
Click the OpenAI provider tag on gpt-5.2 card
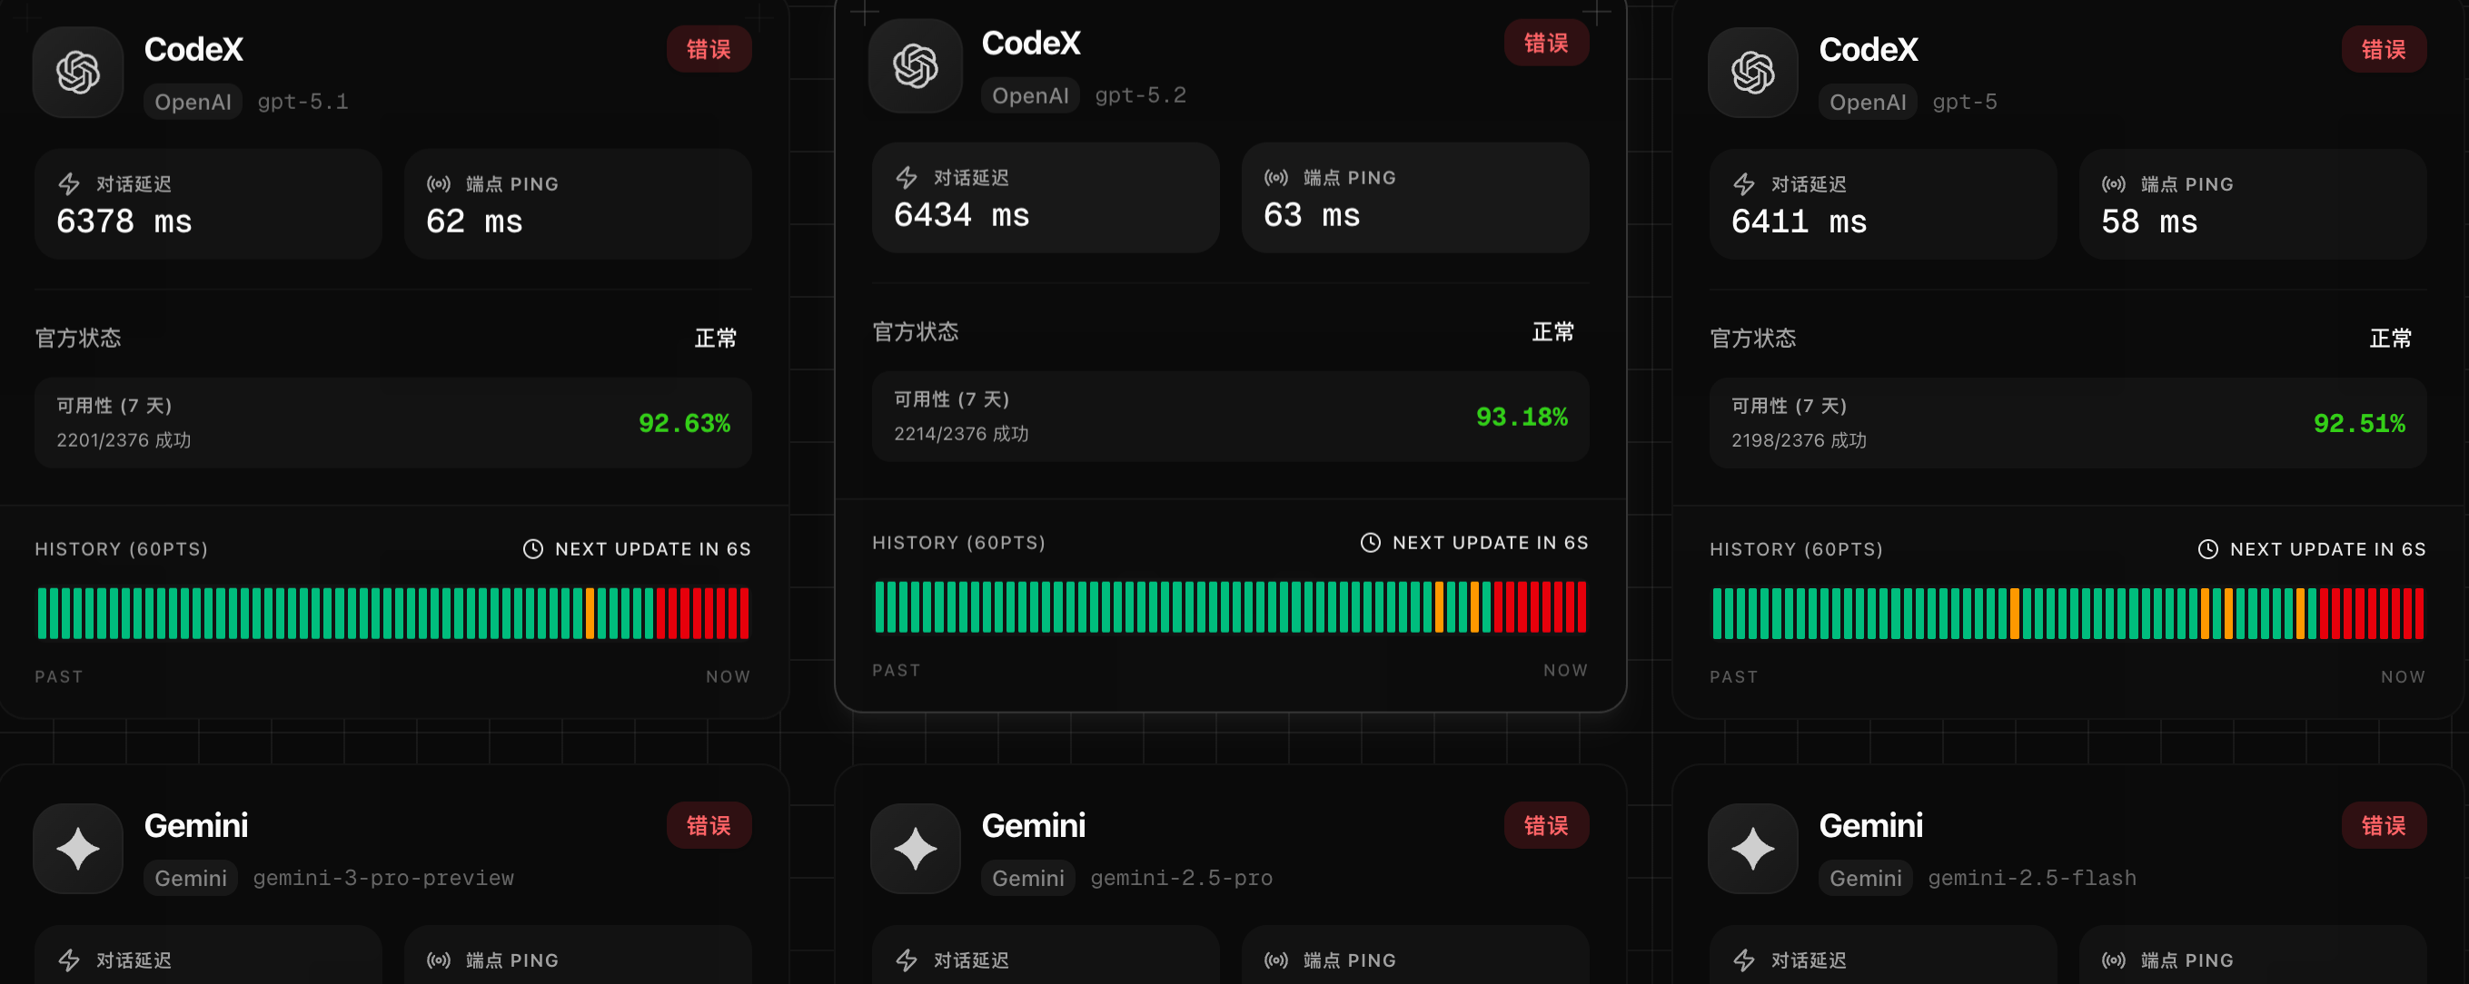coord(1029,94)
